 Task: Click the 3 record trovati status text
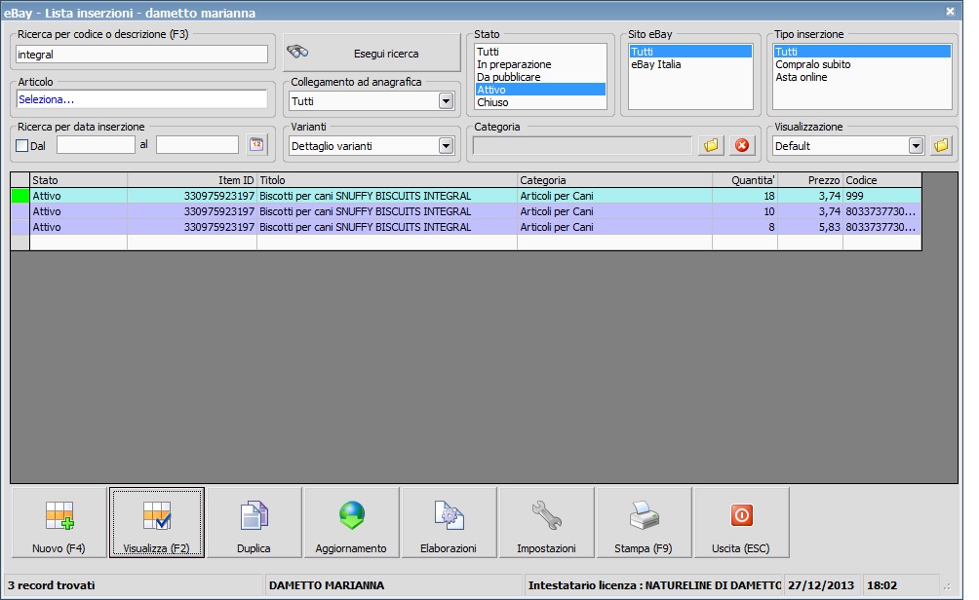pos(52,585)
